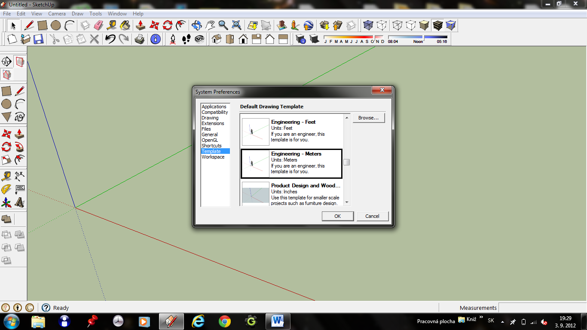Toggle the Monochrome face style
This screenshot has height=330, width=587.
click(x=451, y=25)
